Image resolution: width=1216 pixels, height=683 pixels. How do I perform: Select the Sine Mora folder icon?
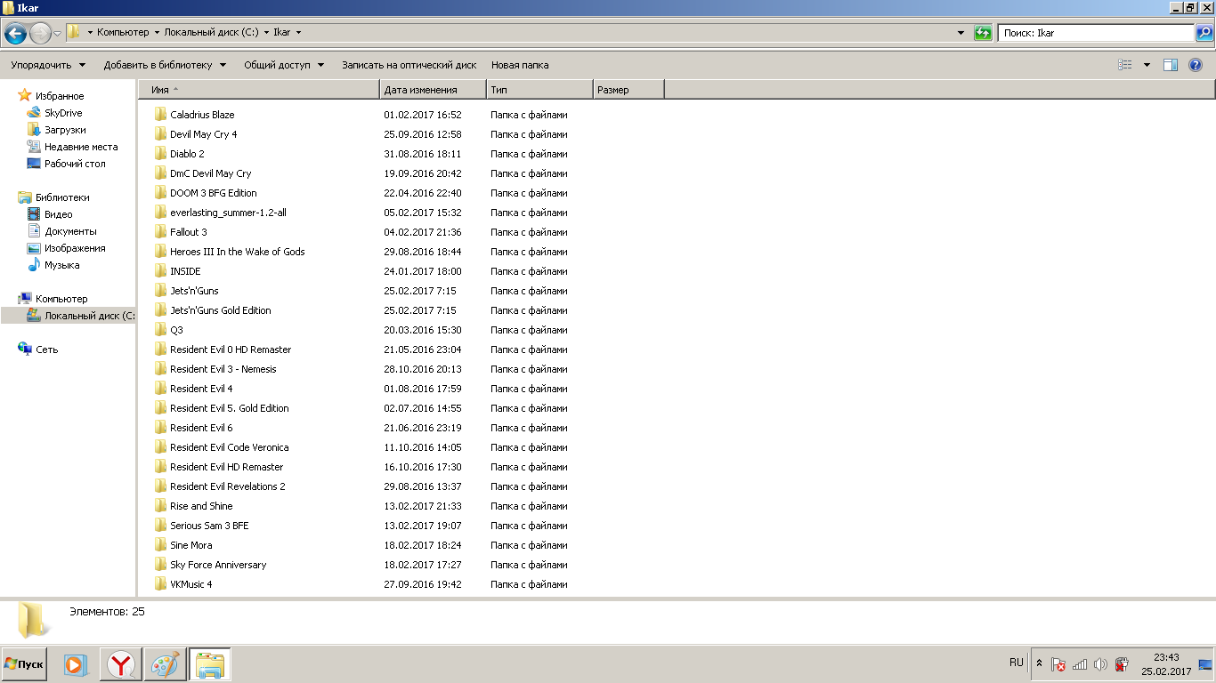(x=160, y=545)
